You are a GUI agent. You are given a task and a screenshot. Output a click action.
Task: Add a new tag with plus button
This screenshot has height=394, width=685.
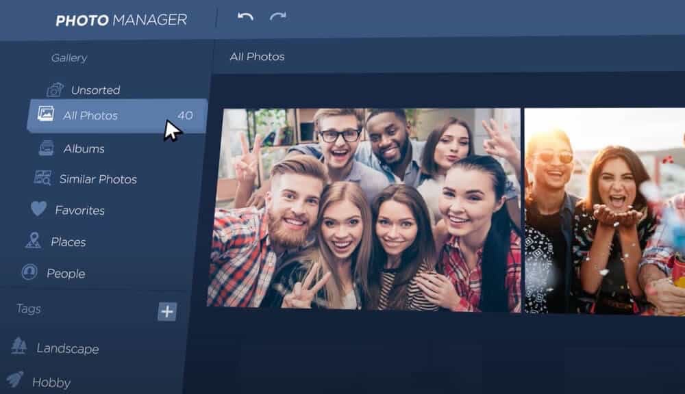167,311
